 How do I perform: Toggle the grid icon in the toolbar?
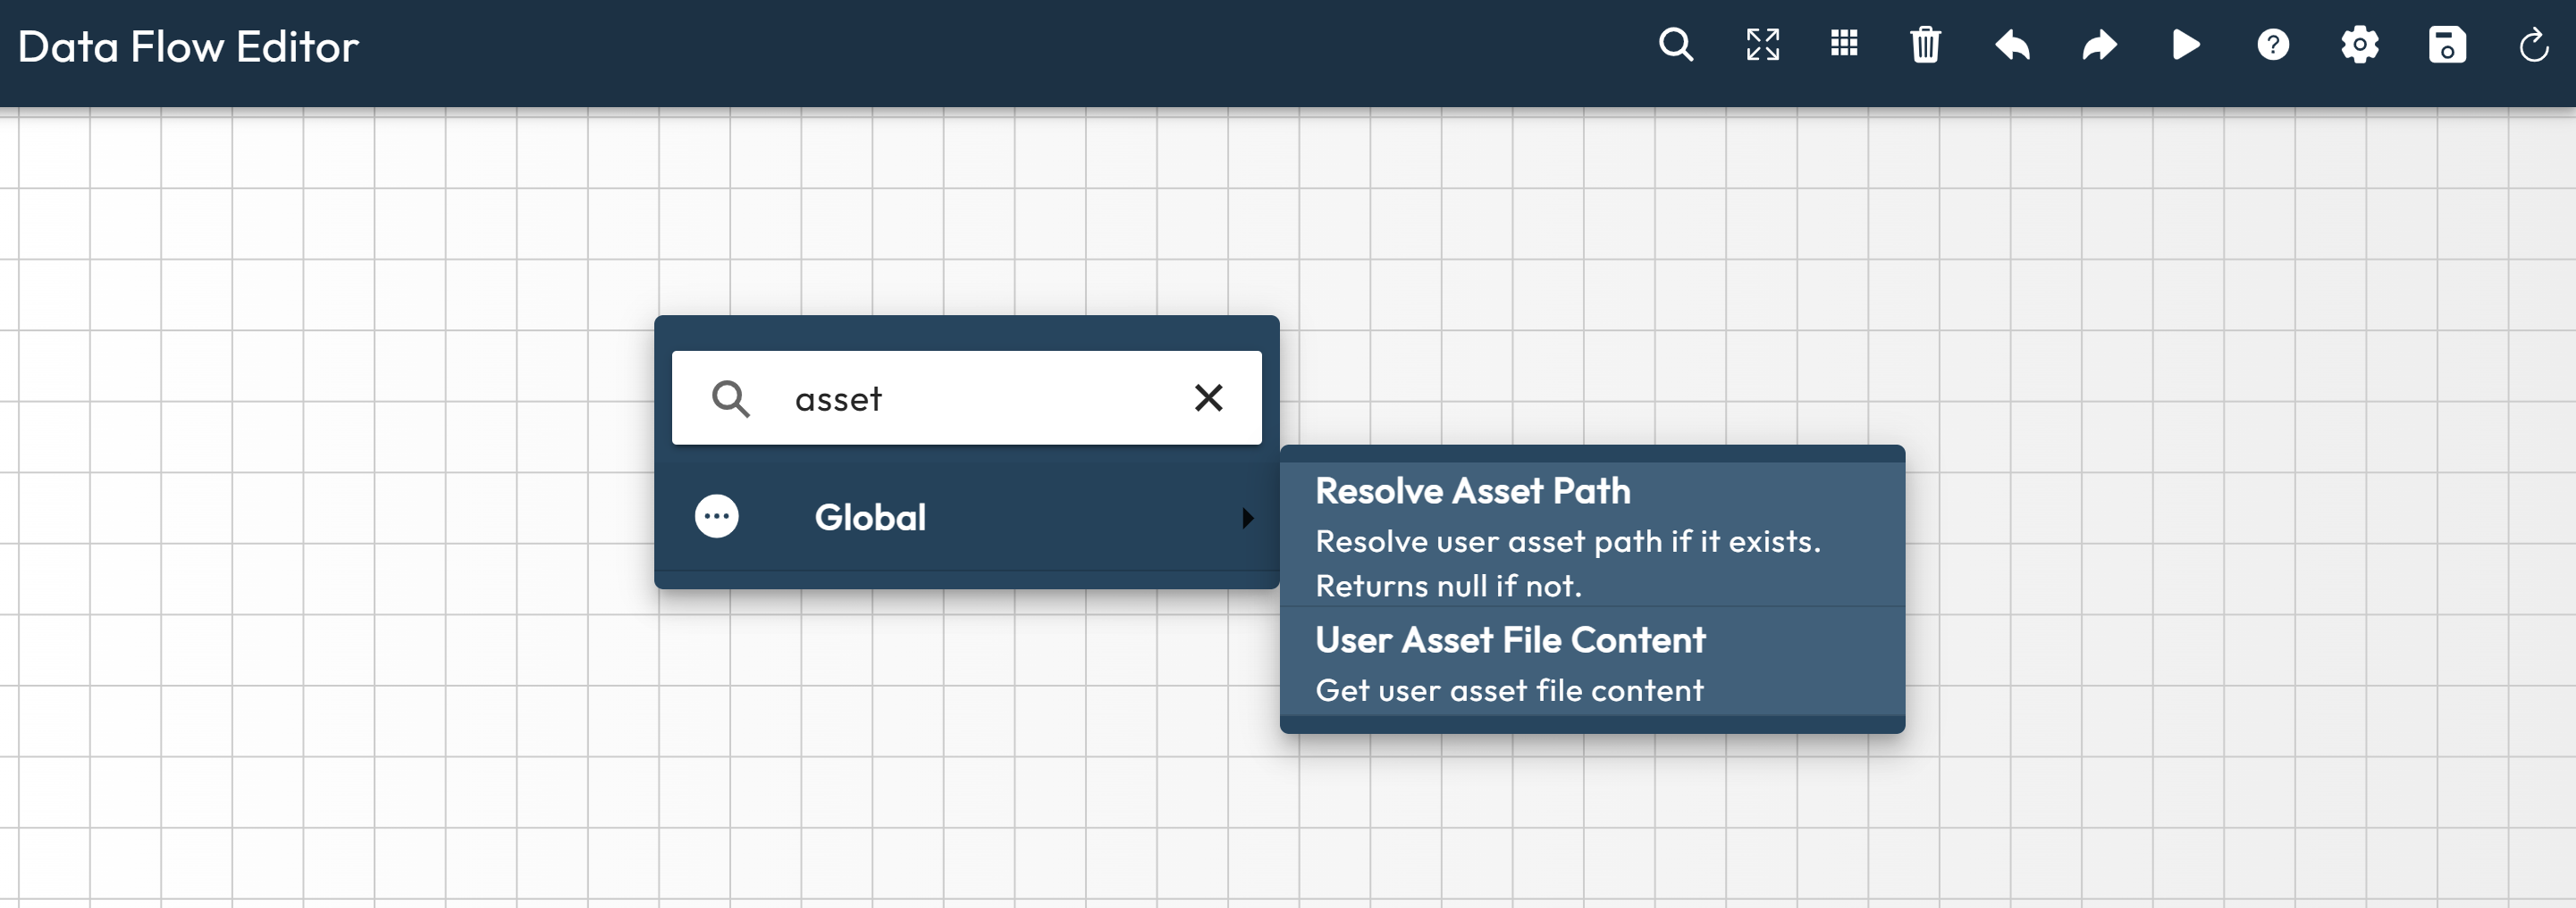1843,44
